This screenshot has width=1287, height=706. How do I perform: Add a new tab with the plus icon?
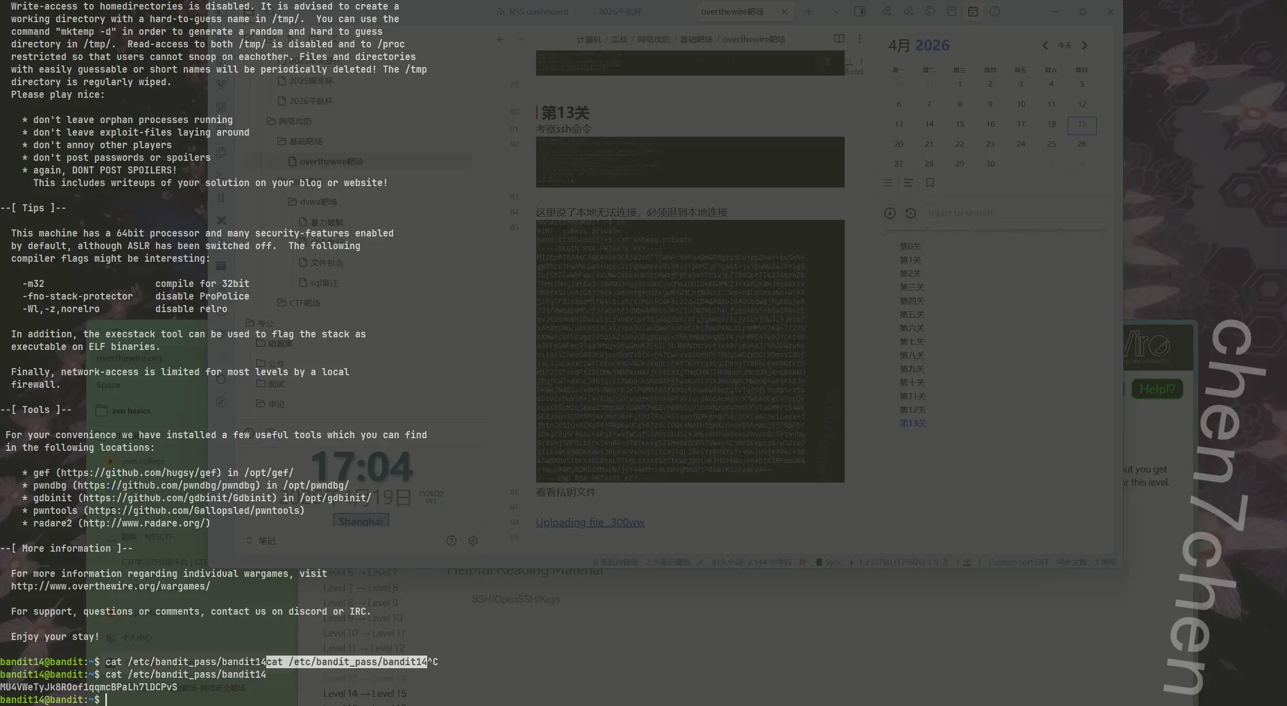click(809, 12)
